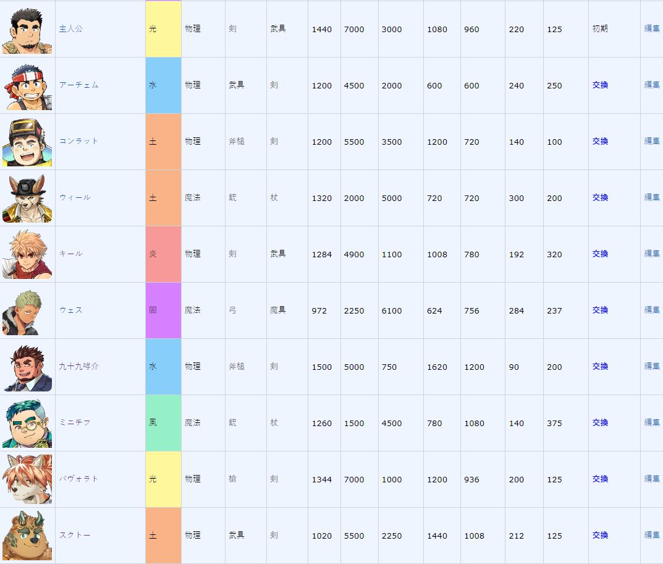Click the 主人公 character portrait

[x=27, y=29]
